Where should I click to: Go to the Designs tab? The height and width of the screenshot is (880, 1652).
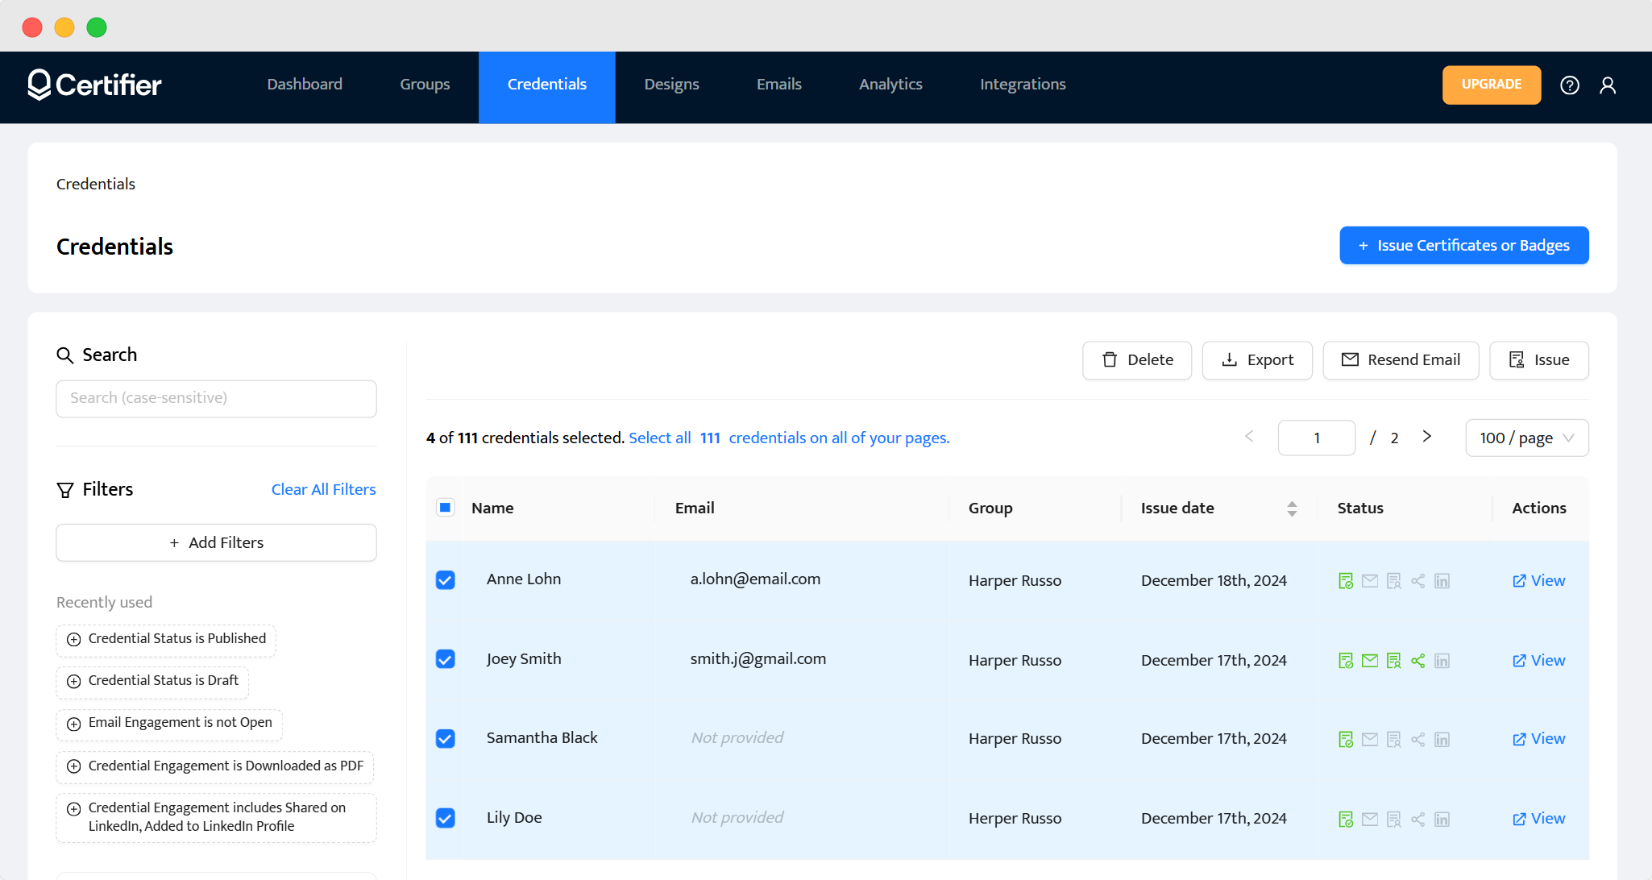coord(671,85)
